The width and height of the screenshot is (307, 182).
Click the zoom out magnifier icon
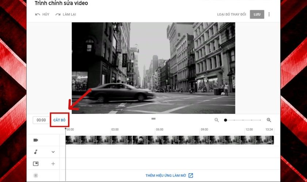pos(216,120)
